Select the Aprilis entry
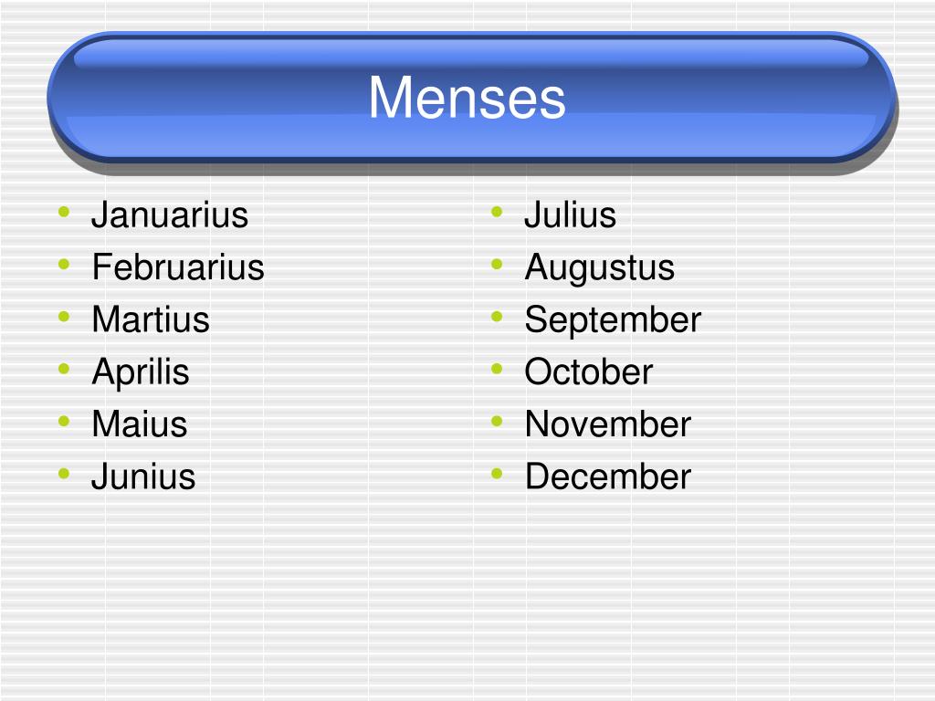 [141, 372]
